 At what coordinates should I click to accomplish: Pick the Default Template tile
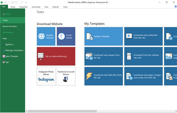104,36
